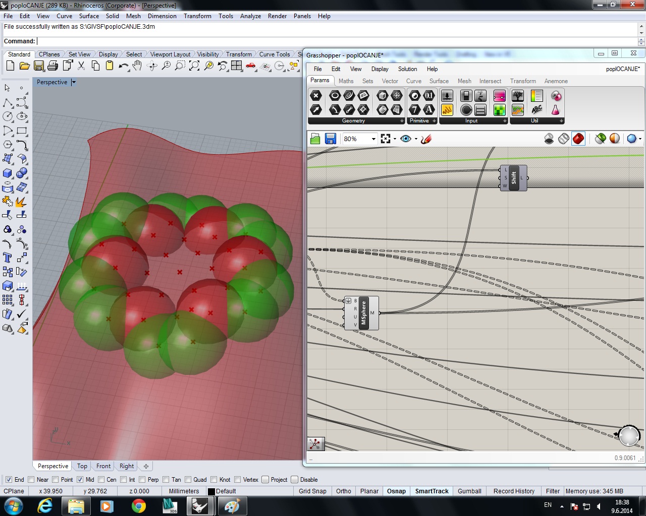The height and width of the screenshot is (516, 646).
Task: Click the black Default layer color swatch
Action: pos(211,491)
